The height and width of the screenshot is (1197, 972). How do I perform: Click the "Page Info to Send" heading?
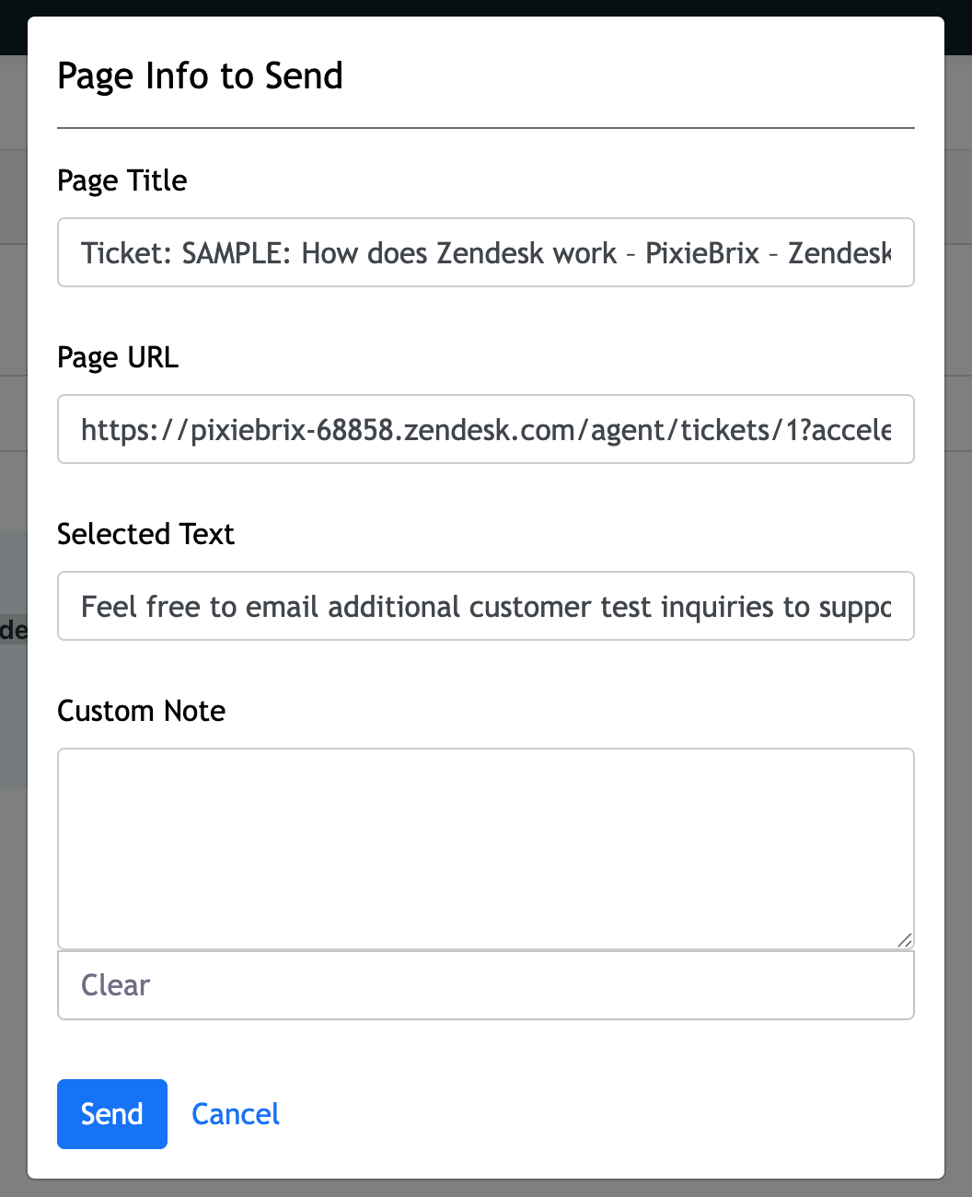(x=200, y=76)
